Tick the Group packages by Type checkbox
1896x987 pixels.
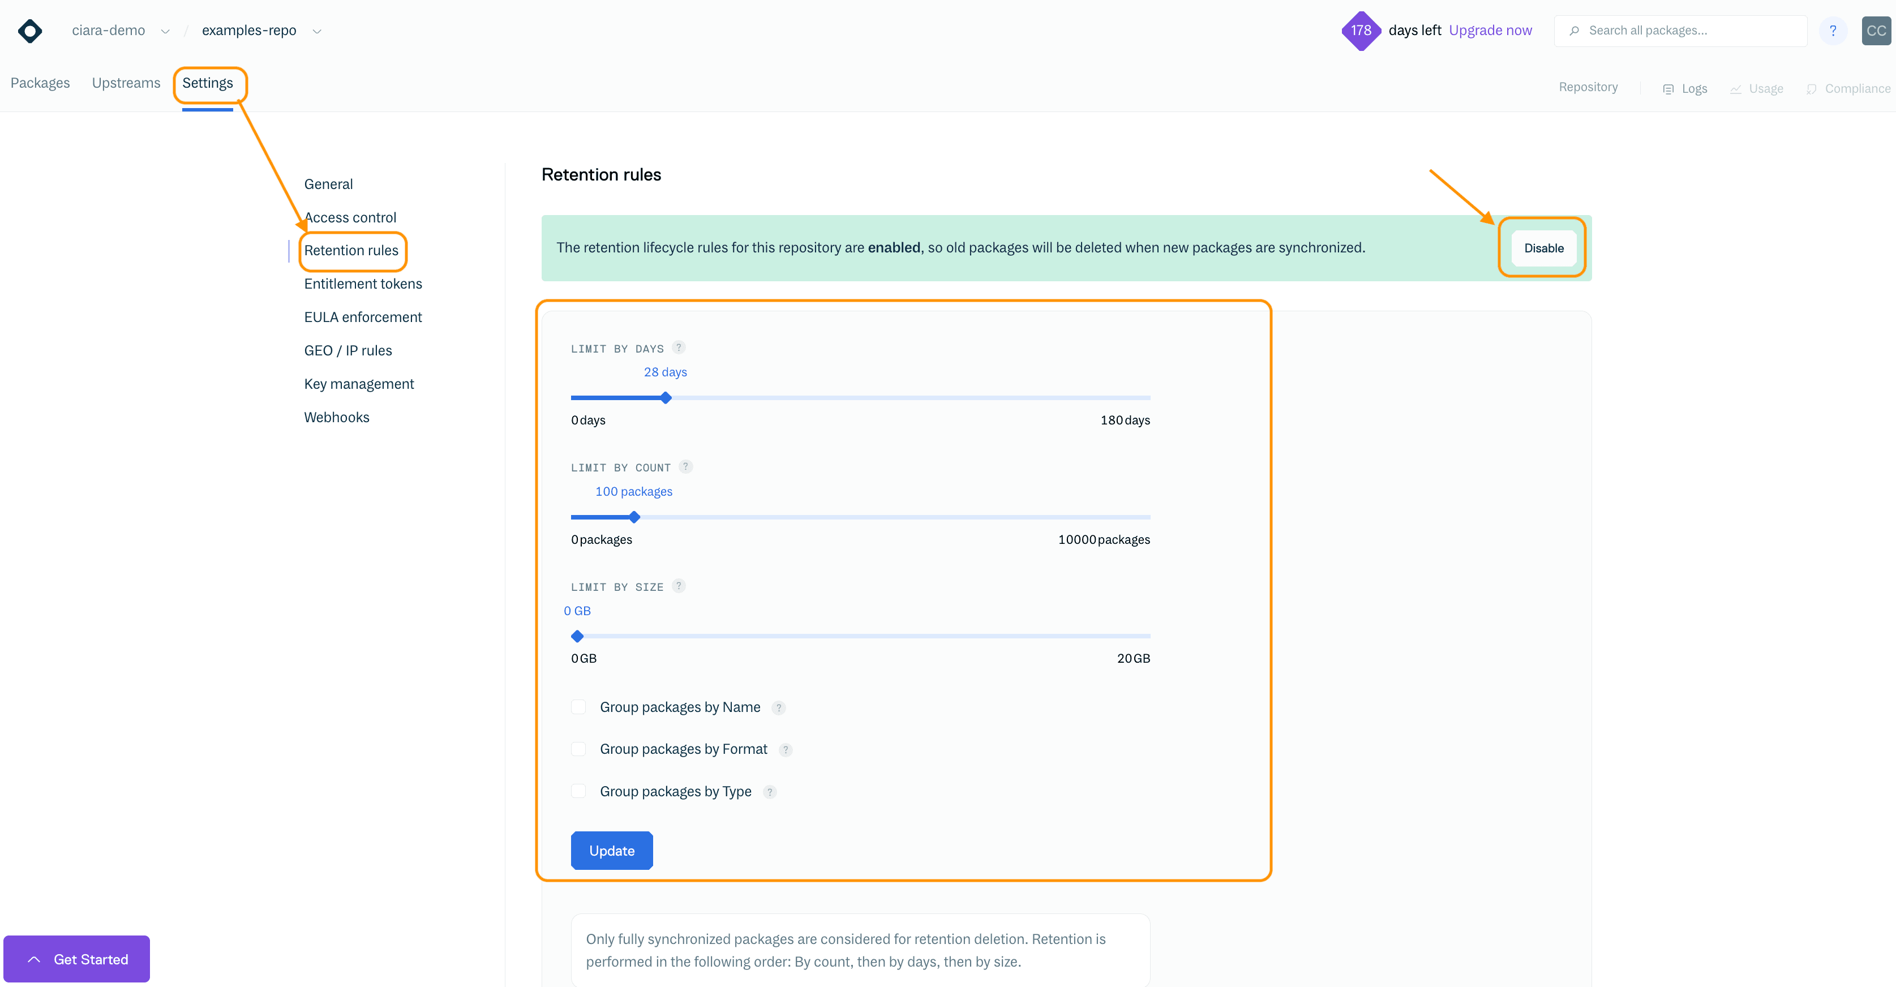click(578, 791)
